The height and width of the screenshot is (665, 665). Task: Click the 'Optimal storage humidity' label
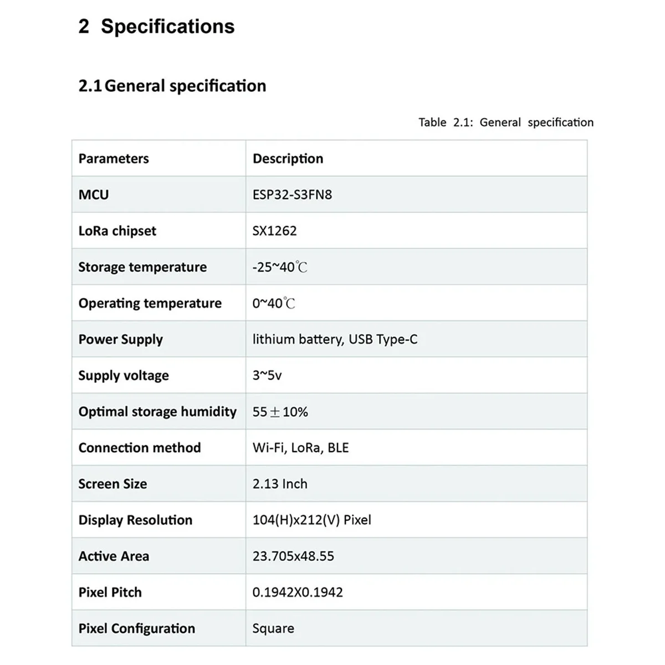pos(157,412)
